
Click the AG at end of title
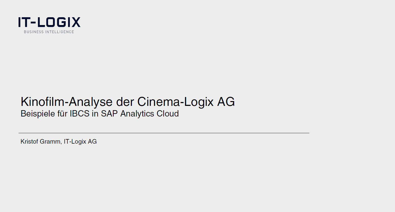pyautogui.click(x=226, y=102)
